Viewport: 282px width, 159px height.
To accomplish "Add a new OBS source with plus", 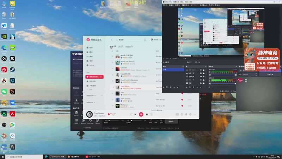I will pyautogui.click(x=187, y=87).
